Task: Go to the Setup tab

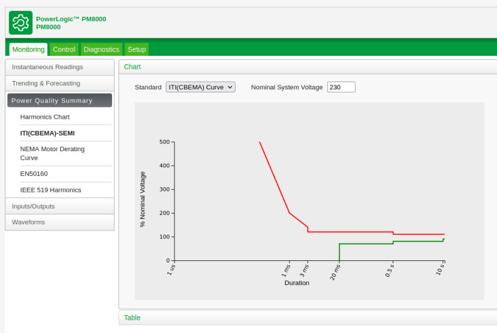Action: (137, 49)
